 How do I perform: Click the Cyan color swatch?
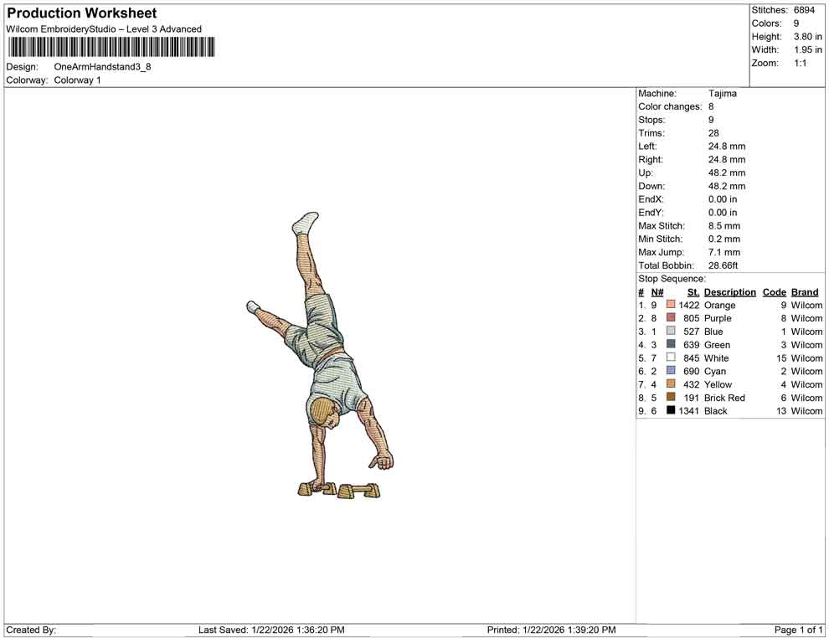[669, 371]
